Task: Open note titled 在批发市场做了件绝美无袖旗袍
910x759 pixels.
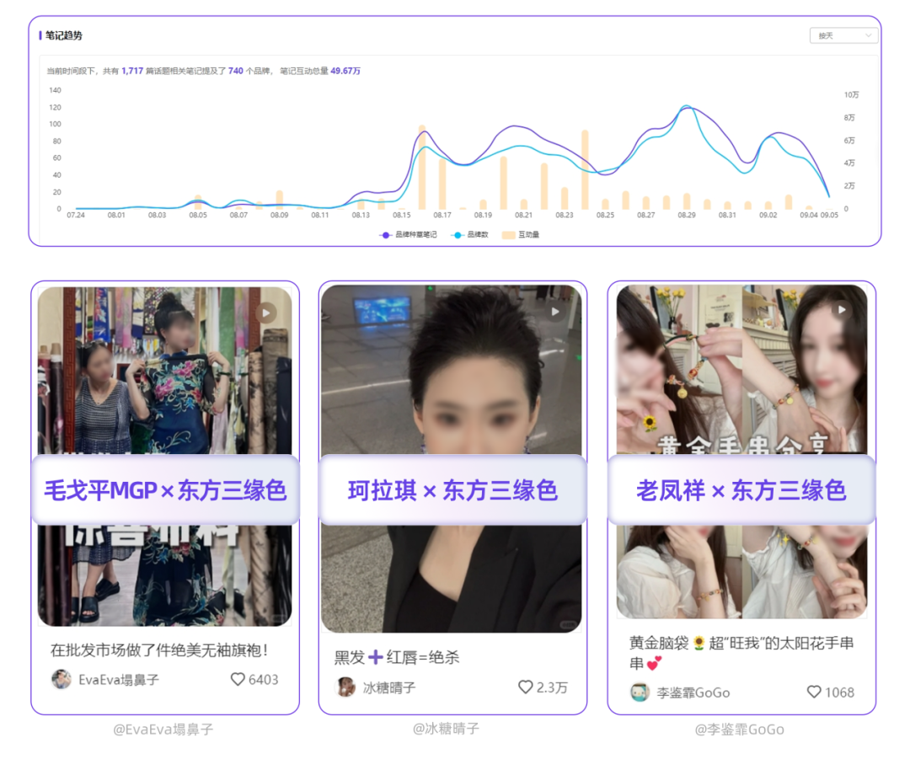Action: 159,649
